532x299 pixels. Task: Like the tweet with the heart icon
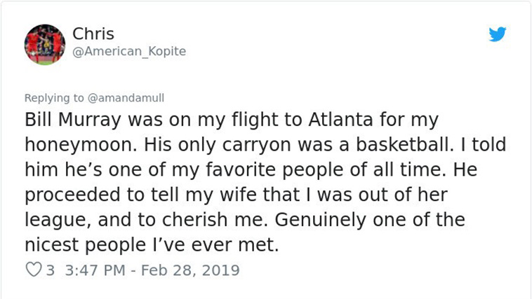tap(33, 270)
